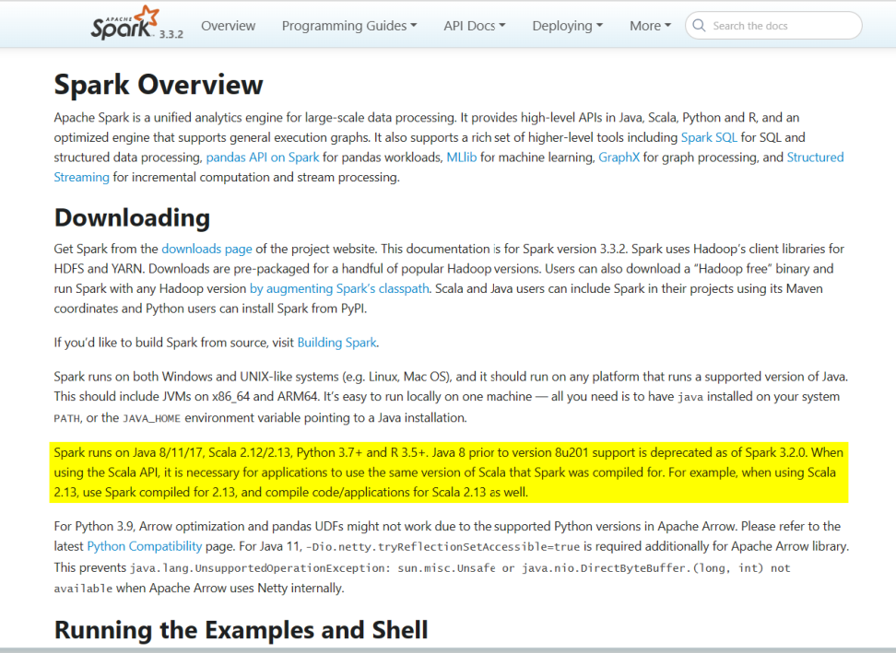Expand the API Docs dropdown

coord(475,26)
